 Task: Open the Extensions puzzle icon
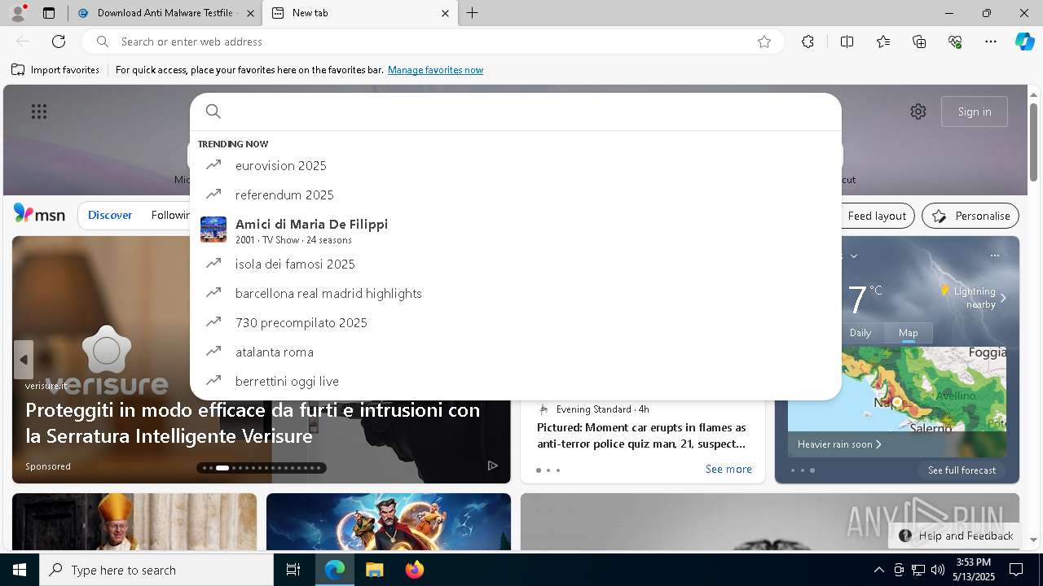click(x=808, y=42)
